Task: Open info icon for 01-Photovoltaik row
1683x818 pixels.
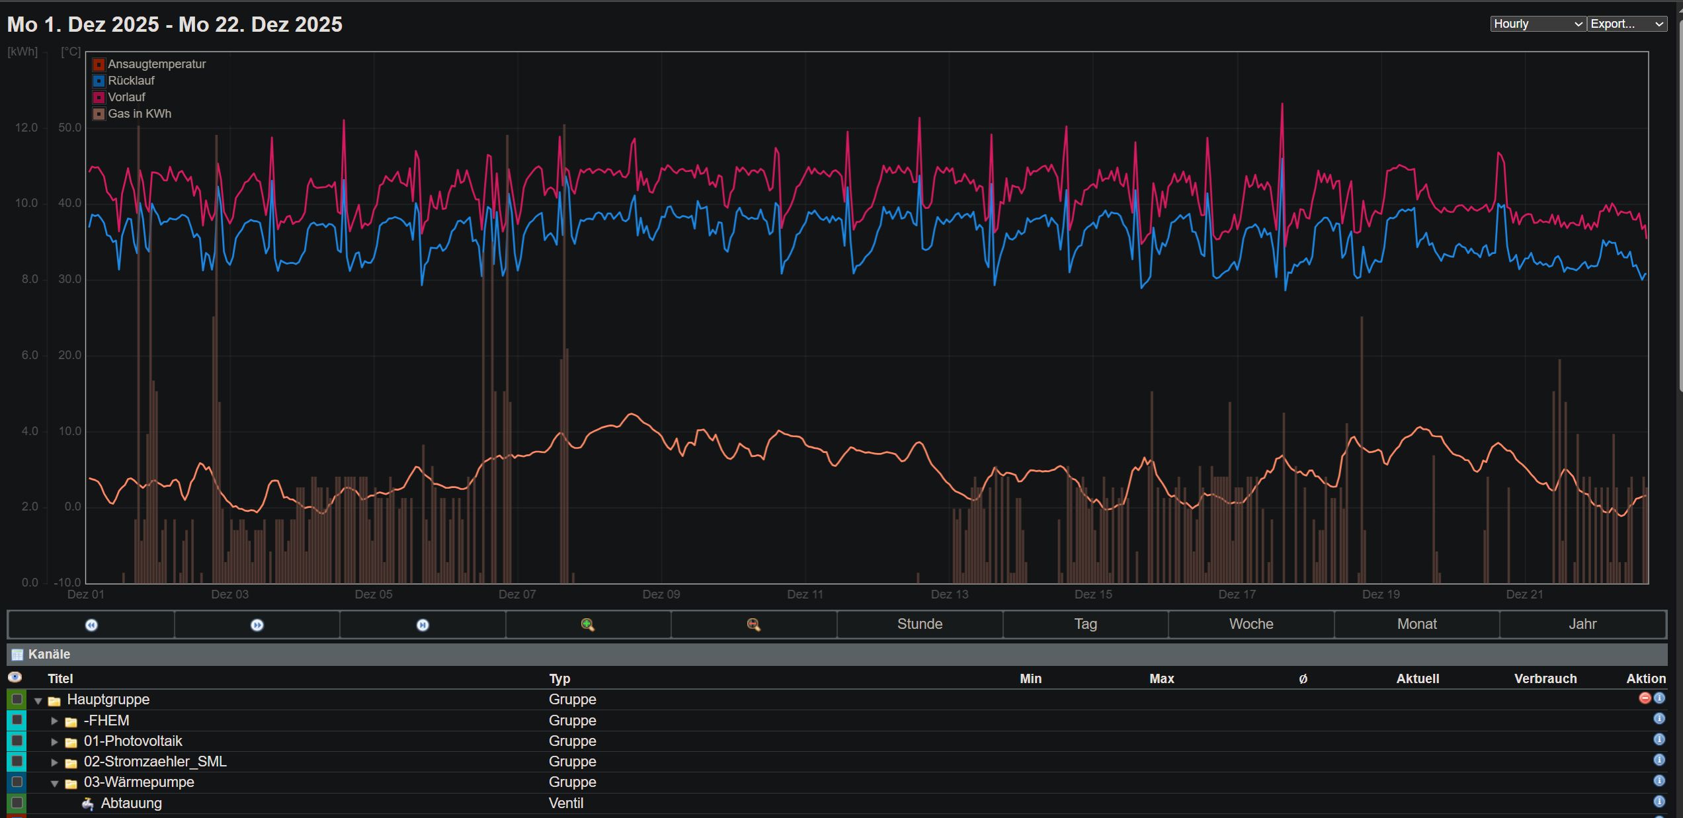Action: 1659,739
